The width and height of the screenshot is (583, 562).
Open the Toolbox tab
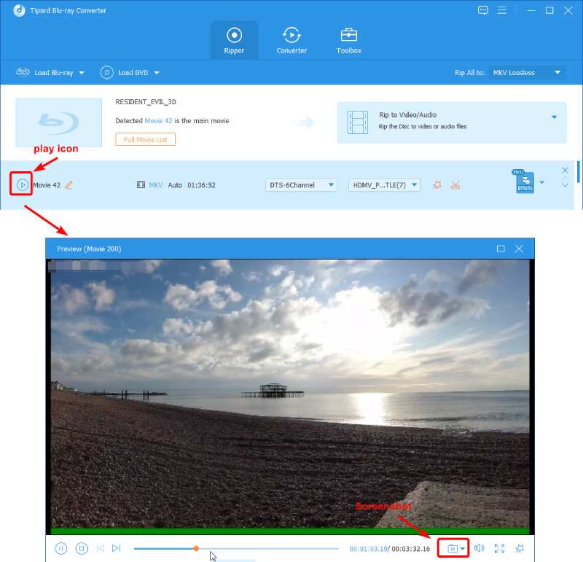click(349, 41)
